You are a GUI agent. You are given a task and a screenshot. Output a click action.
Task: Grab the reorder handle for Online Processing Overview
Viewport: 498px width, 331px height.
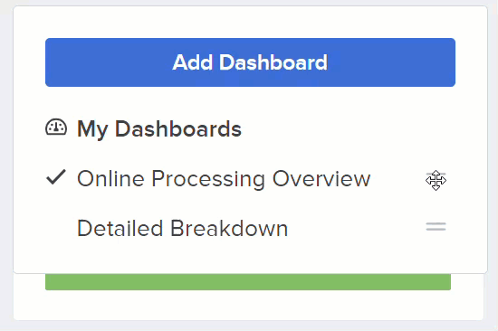point(436,178)
